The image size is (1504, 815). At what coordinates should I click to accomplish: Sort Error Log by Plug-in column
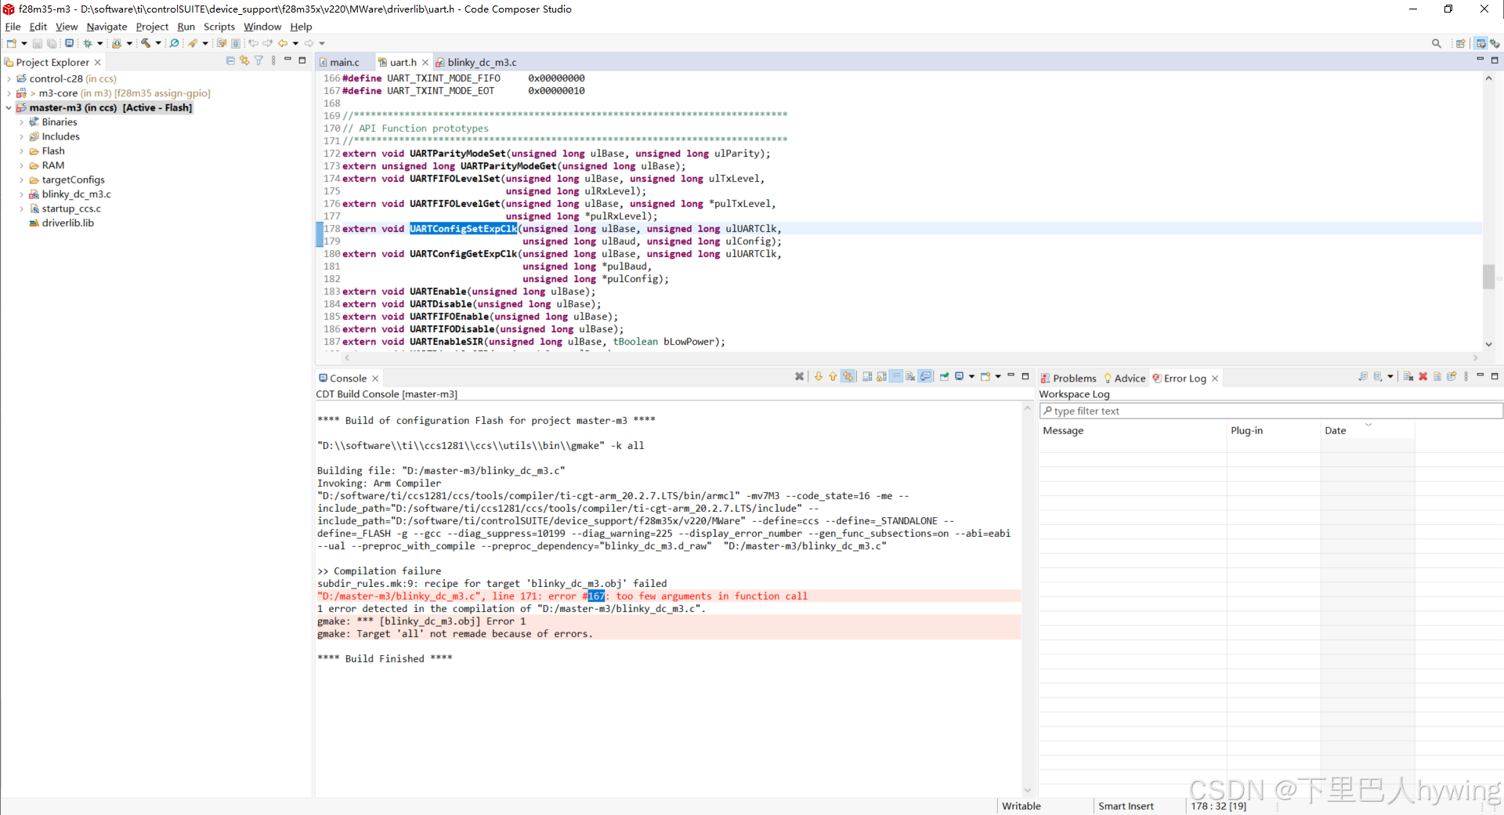(1274, 430)
